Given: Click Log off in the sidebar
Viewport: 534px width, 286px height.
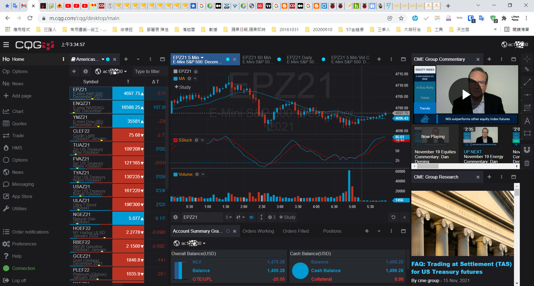Looking at the screenshot, I should point(14,280).
